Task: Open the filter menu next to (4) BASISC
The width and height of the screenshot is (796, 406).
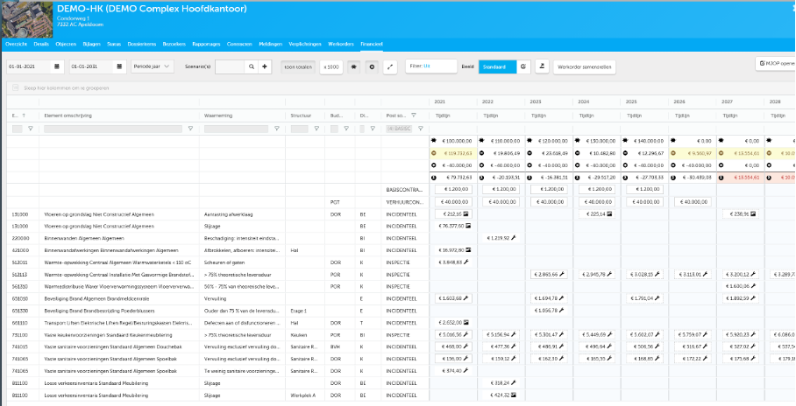Action: [x=420, y=129]
